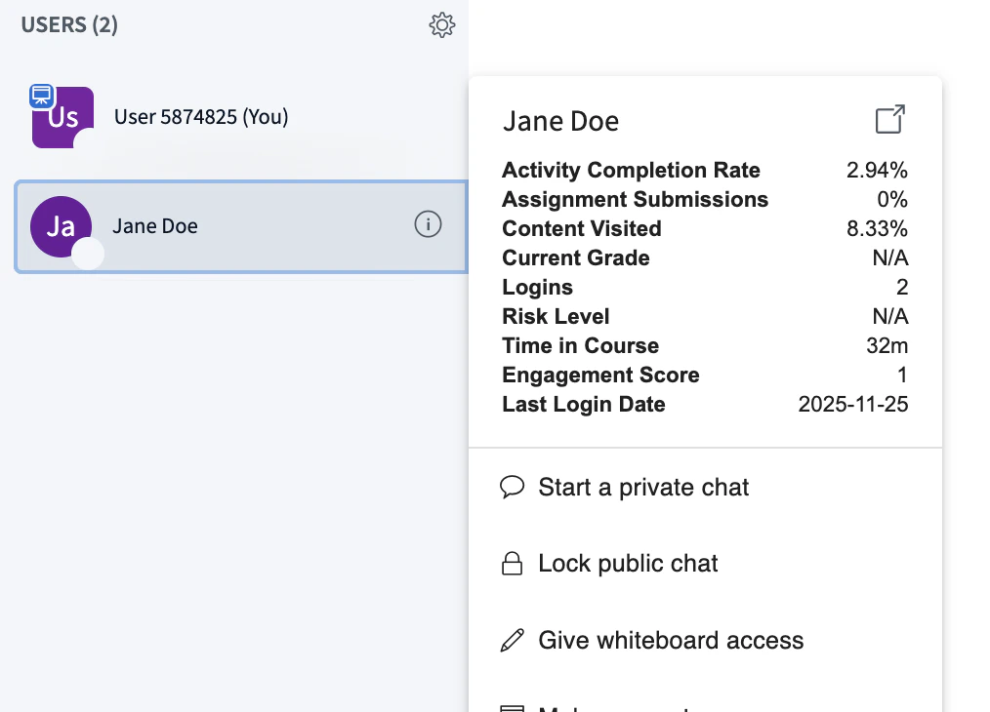The width and height of the screenshot is (990, 712).
Task: Open Jane Doe's dashboard via external link icon
Action: (889, 119)
